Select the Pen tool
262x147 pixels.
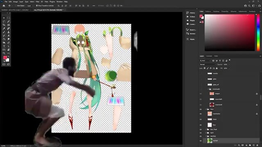(8, 42)
